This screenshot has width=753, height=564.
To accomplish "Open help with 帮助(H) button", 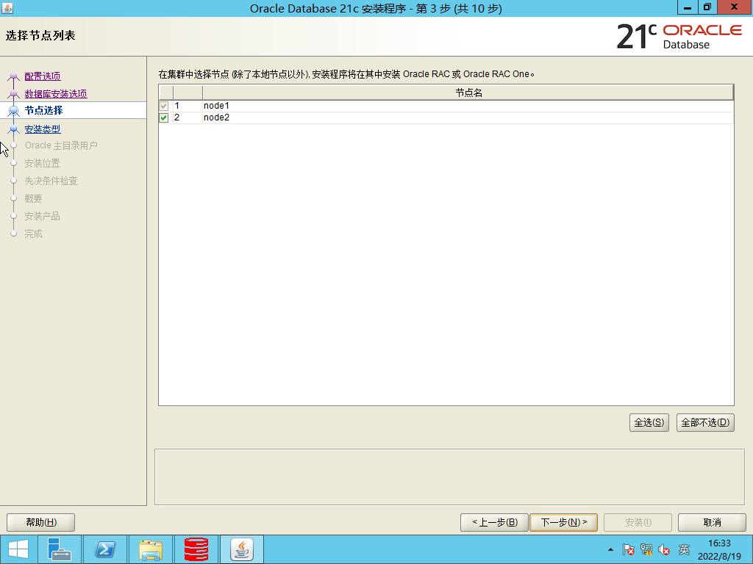I will (x=41, y=522).
